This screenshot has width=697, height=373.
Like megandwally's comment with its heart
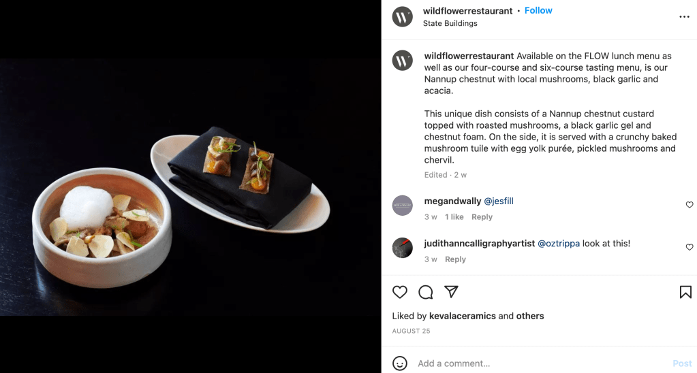(x=690, y=205)
